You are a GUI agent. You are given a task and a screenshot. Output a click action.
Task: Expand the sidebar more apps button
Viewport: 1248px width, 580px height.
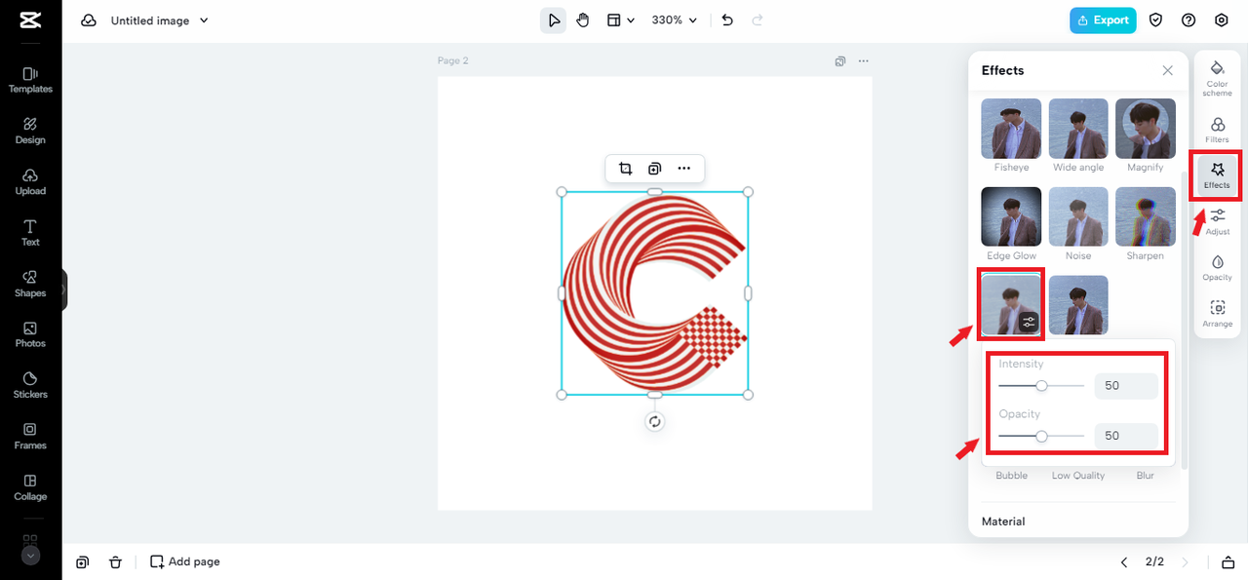click(x=30, y=556)
